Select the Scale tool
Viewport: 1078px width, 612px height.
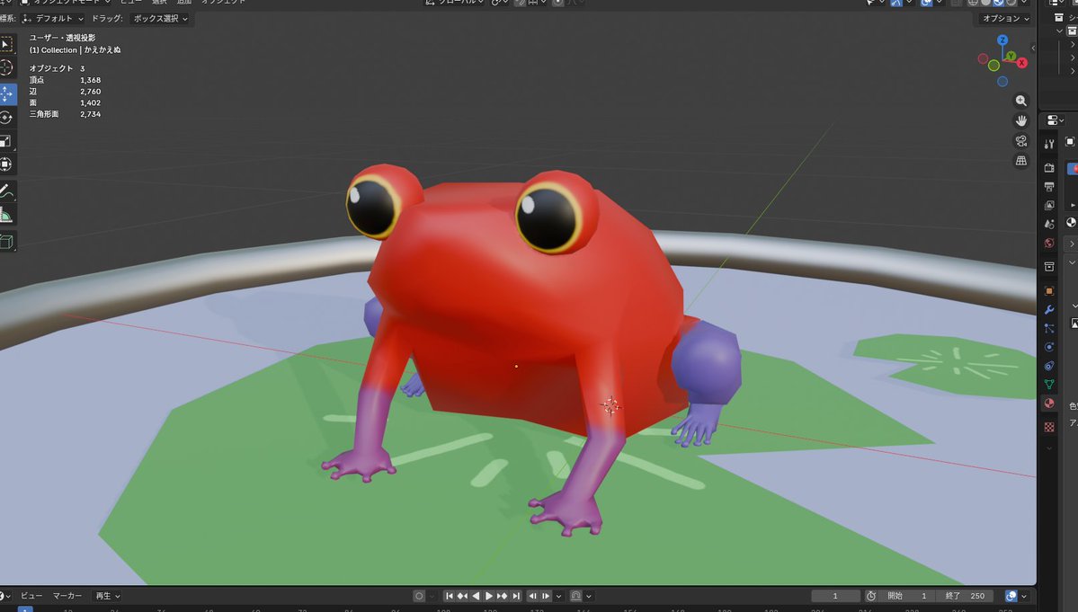click(6, 141)
